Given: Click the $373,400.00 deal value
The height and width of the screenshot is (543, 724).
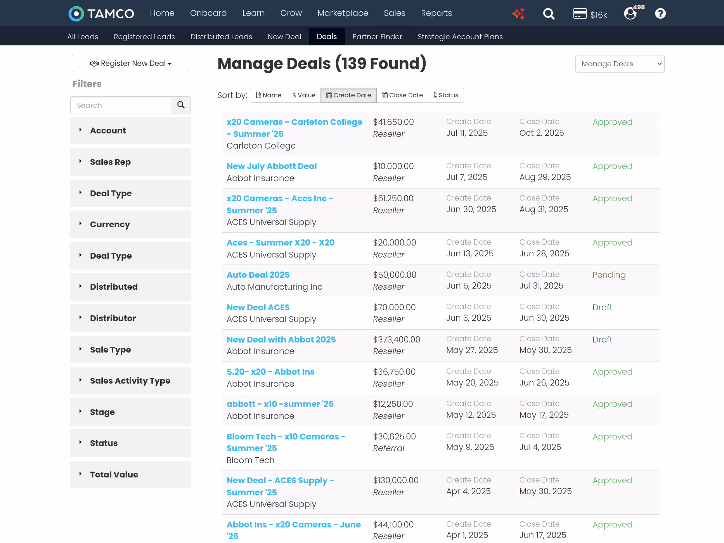Looking at the screenshot, I should coord(397,340).
